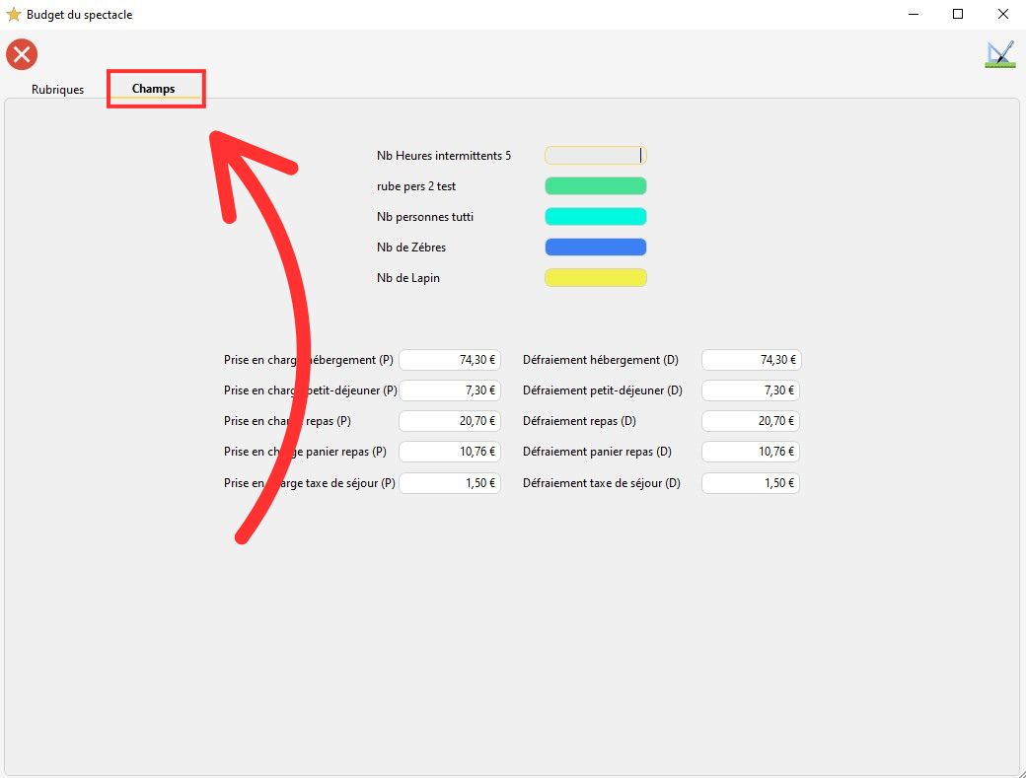Edit Prise en charge panier repas (P) amount
This screenshot has height=778, width=1026.
click(450, 452)
